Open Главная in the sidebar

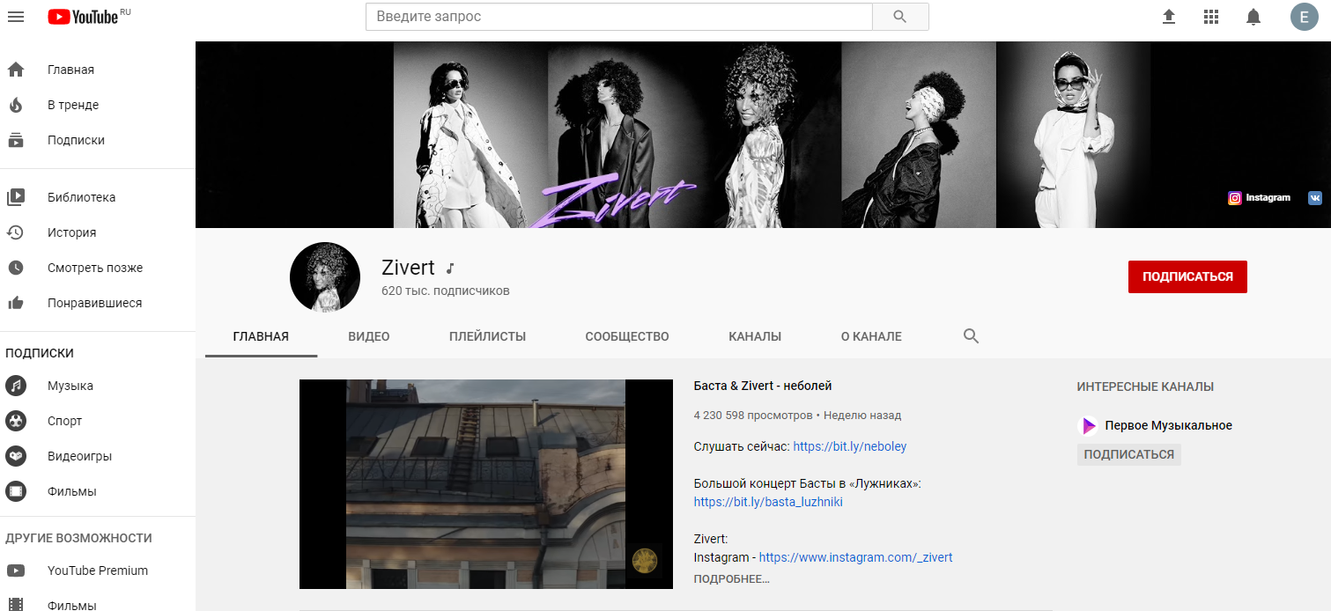click(x=98, y=70)
